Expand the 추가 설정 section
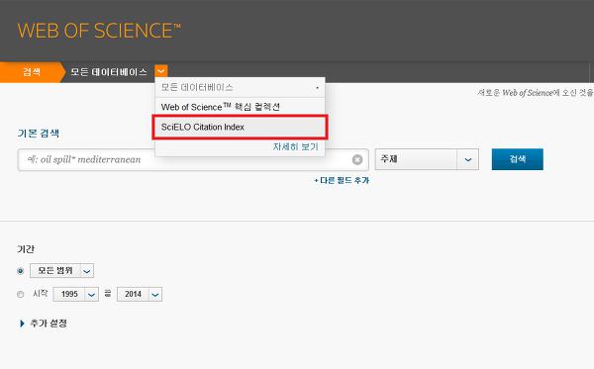The image size is (594, 369). (44, 323)
